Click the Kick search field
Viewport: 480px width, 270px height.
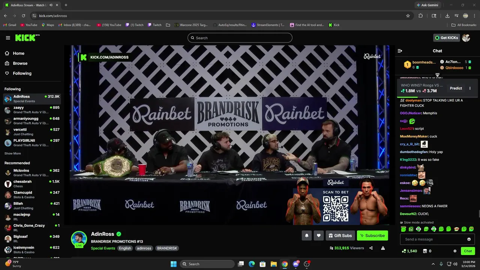pos(240,38)
